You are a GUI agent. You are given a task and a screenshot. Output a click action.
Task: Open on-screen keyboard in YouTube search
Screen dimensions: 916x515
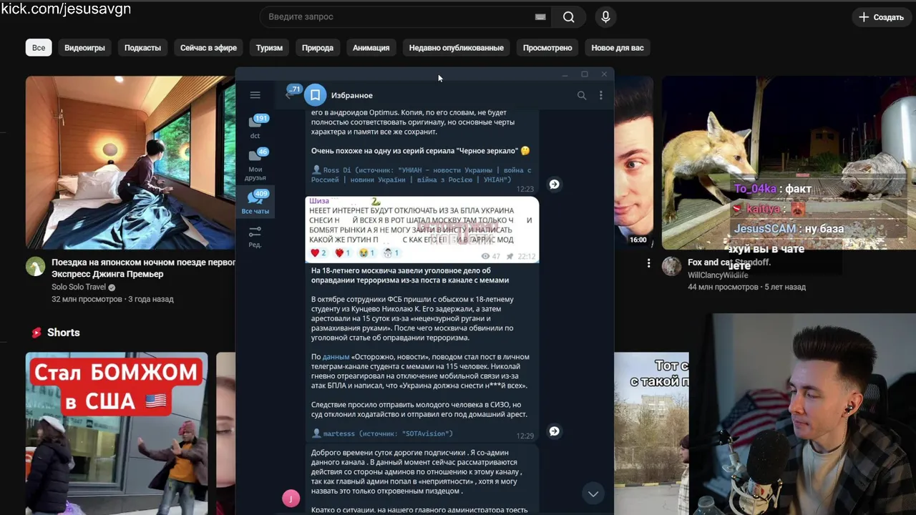(x=540, y=16)
